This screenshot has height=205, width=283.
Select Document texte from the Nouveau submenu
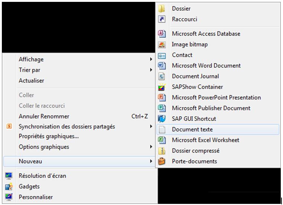tap(218, 129)
